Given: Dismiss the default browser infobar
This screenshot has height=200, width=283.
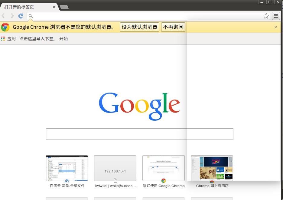Looking at the screenshot, I should [276, 27].
